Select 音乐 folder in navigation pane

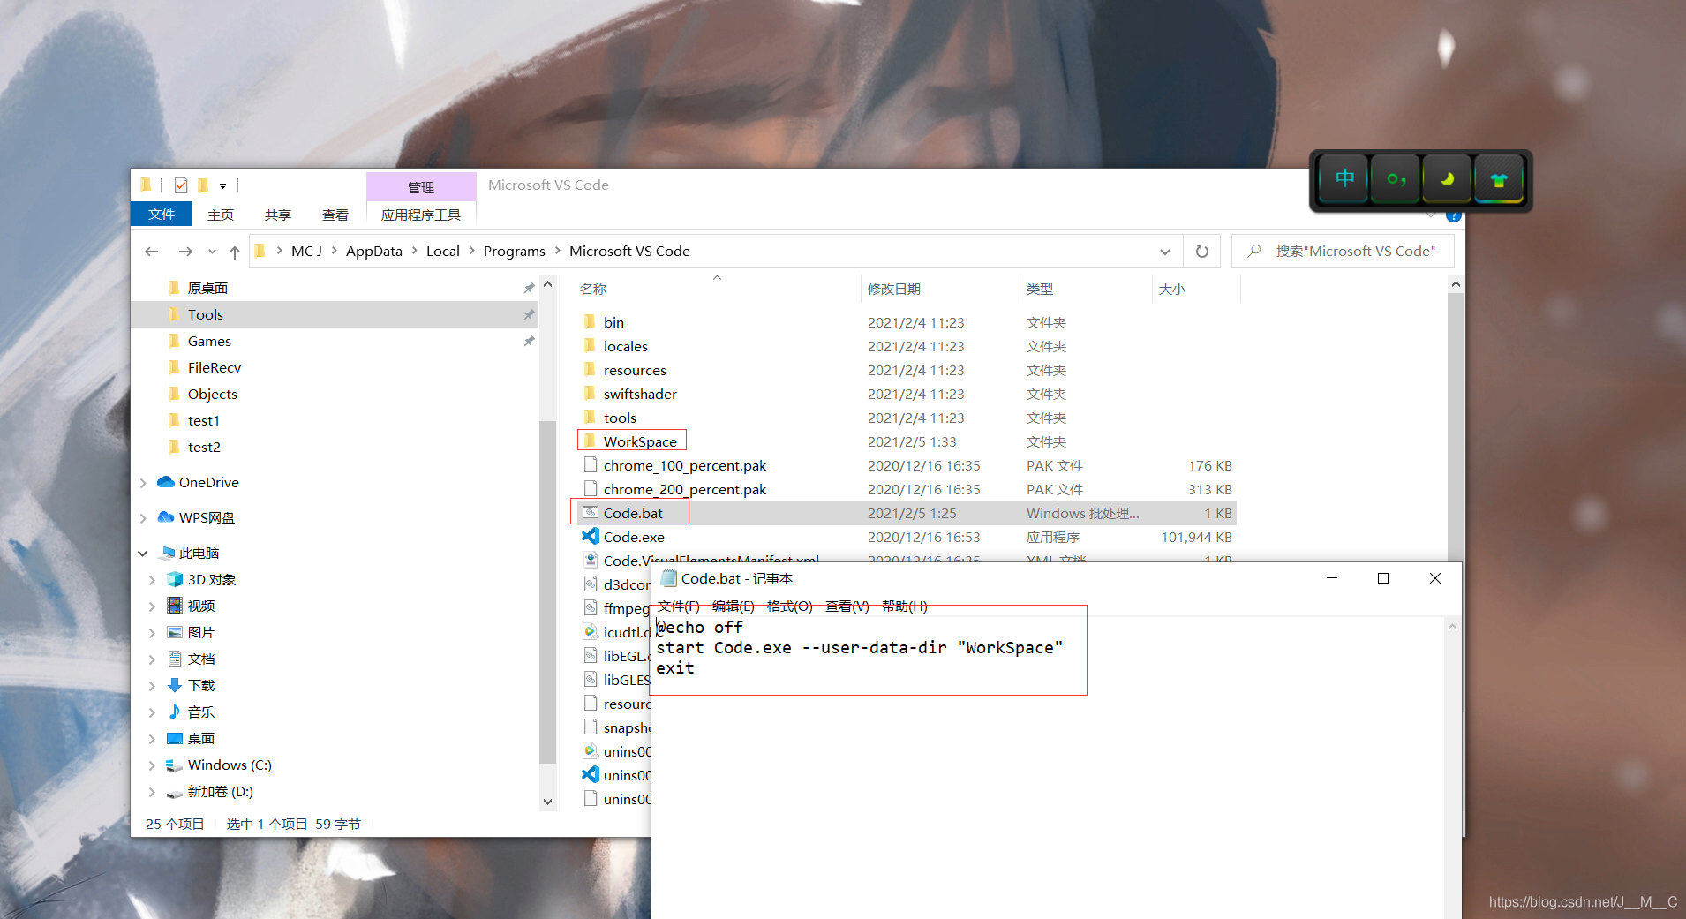click(201, 712)
